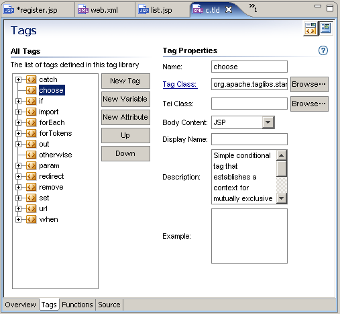Screen dimensions: 340x314
Task: Expand the when tag node
Action: tap(18, 219)
